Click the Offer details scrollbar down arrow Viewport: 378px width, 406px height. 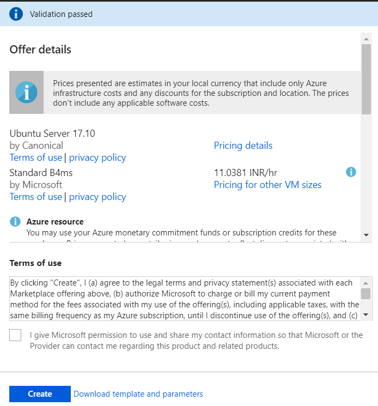366,235
